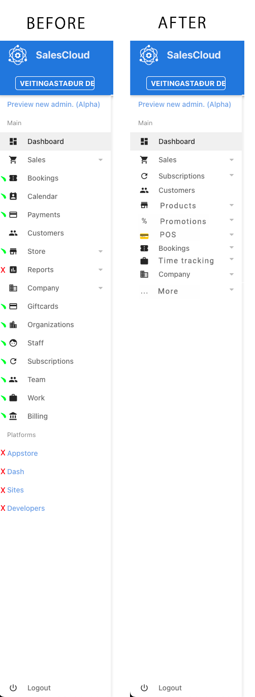Click the Staff face icon in the BEFORE sidebar
Screen dimensions: 255x697
tap(13, 343)
